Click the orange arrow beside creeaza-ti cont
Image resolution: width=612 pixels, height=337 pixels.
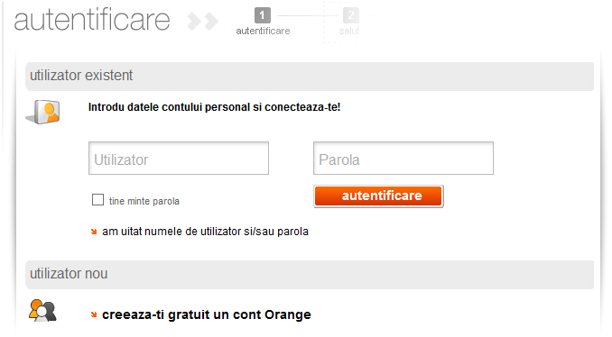[94, 314]
